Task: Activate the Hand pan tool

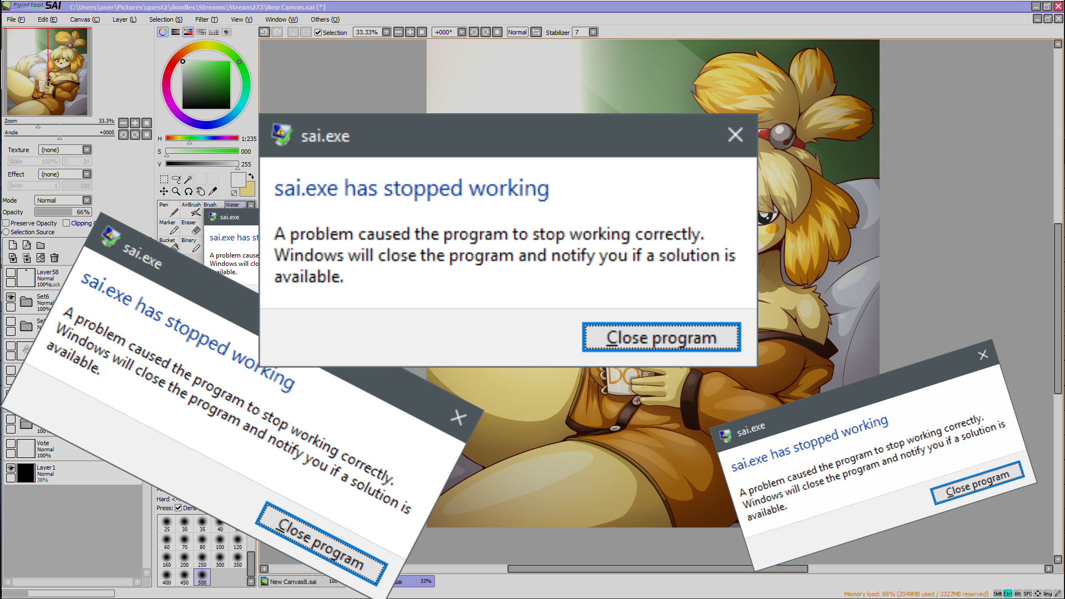Action: (x=201, y=192)
